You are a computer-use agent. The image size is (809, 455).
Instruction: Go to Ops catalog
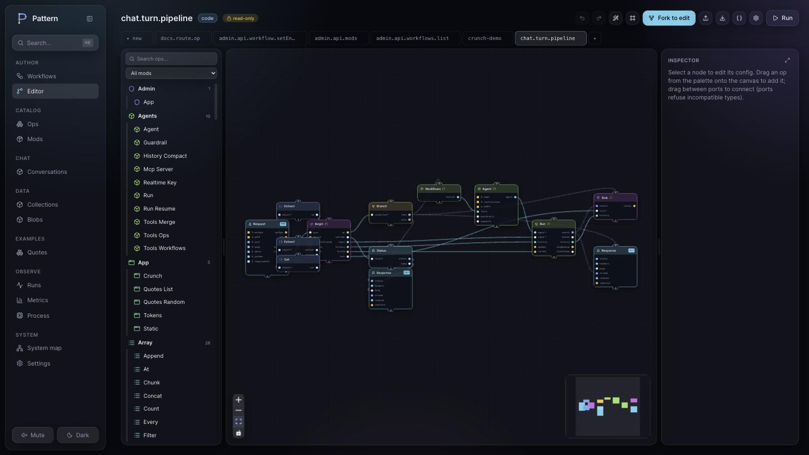[x=56, y=124]
